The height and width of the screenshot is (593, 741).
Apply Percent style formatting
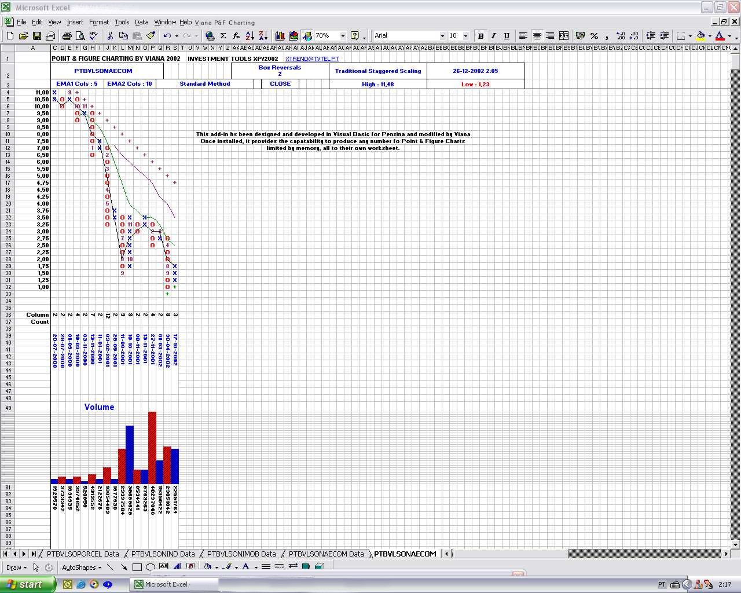pyautogui.click(x=594, y=36)
